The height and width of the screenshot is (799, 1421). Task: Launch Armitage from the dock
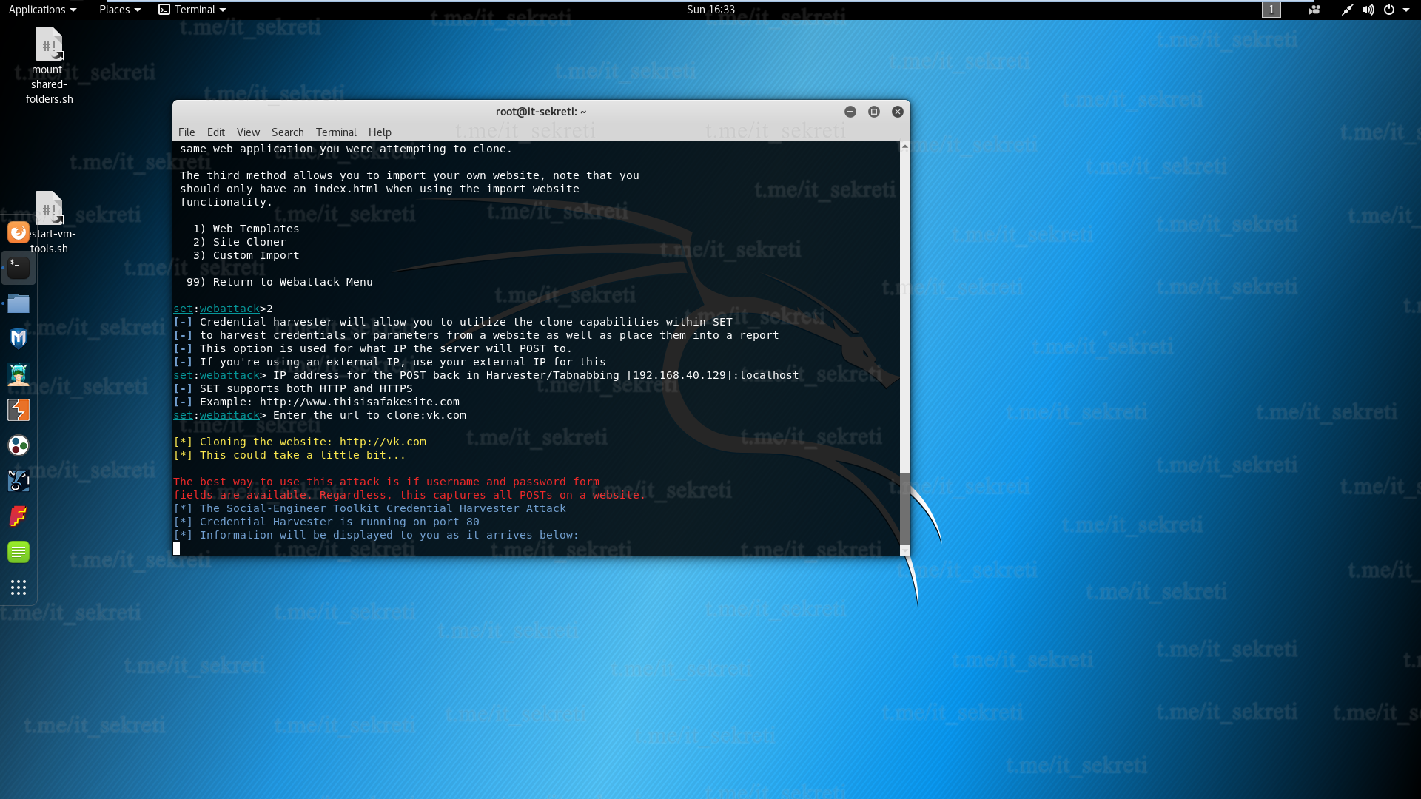pos(19,374)
